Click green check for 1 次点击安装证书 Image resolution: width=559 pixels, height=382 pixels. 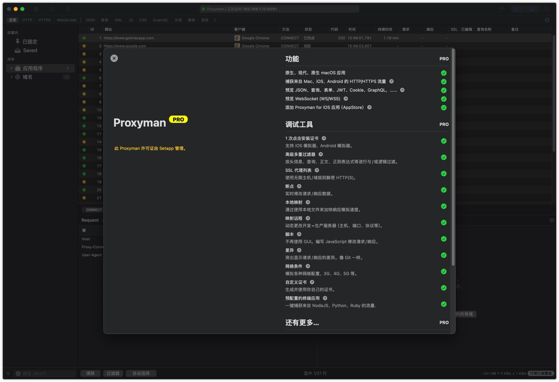[444, 141]
